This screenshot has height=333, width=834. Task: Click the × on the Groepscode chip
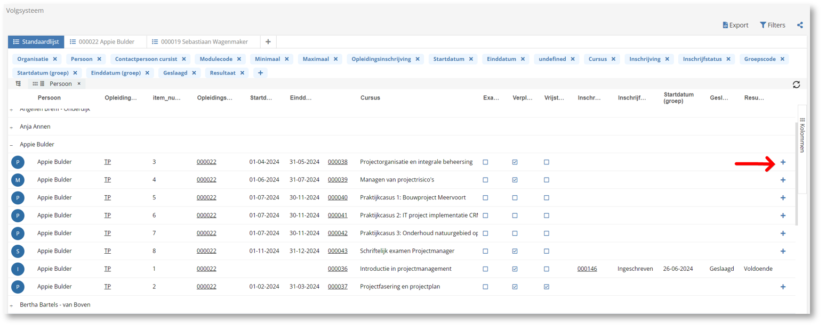tap(782, 59)
